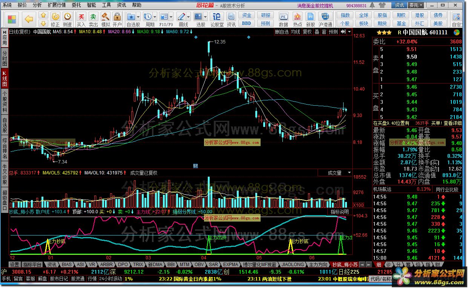Viewport: 468px width, 288px height.
Task: Click the 资金 toolbar button
Action: pyautogui.click(x=247, y=15)
